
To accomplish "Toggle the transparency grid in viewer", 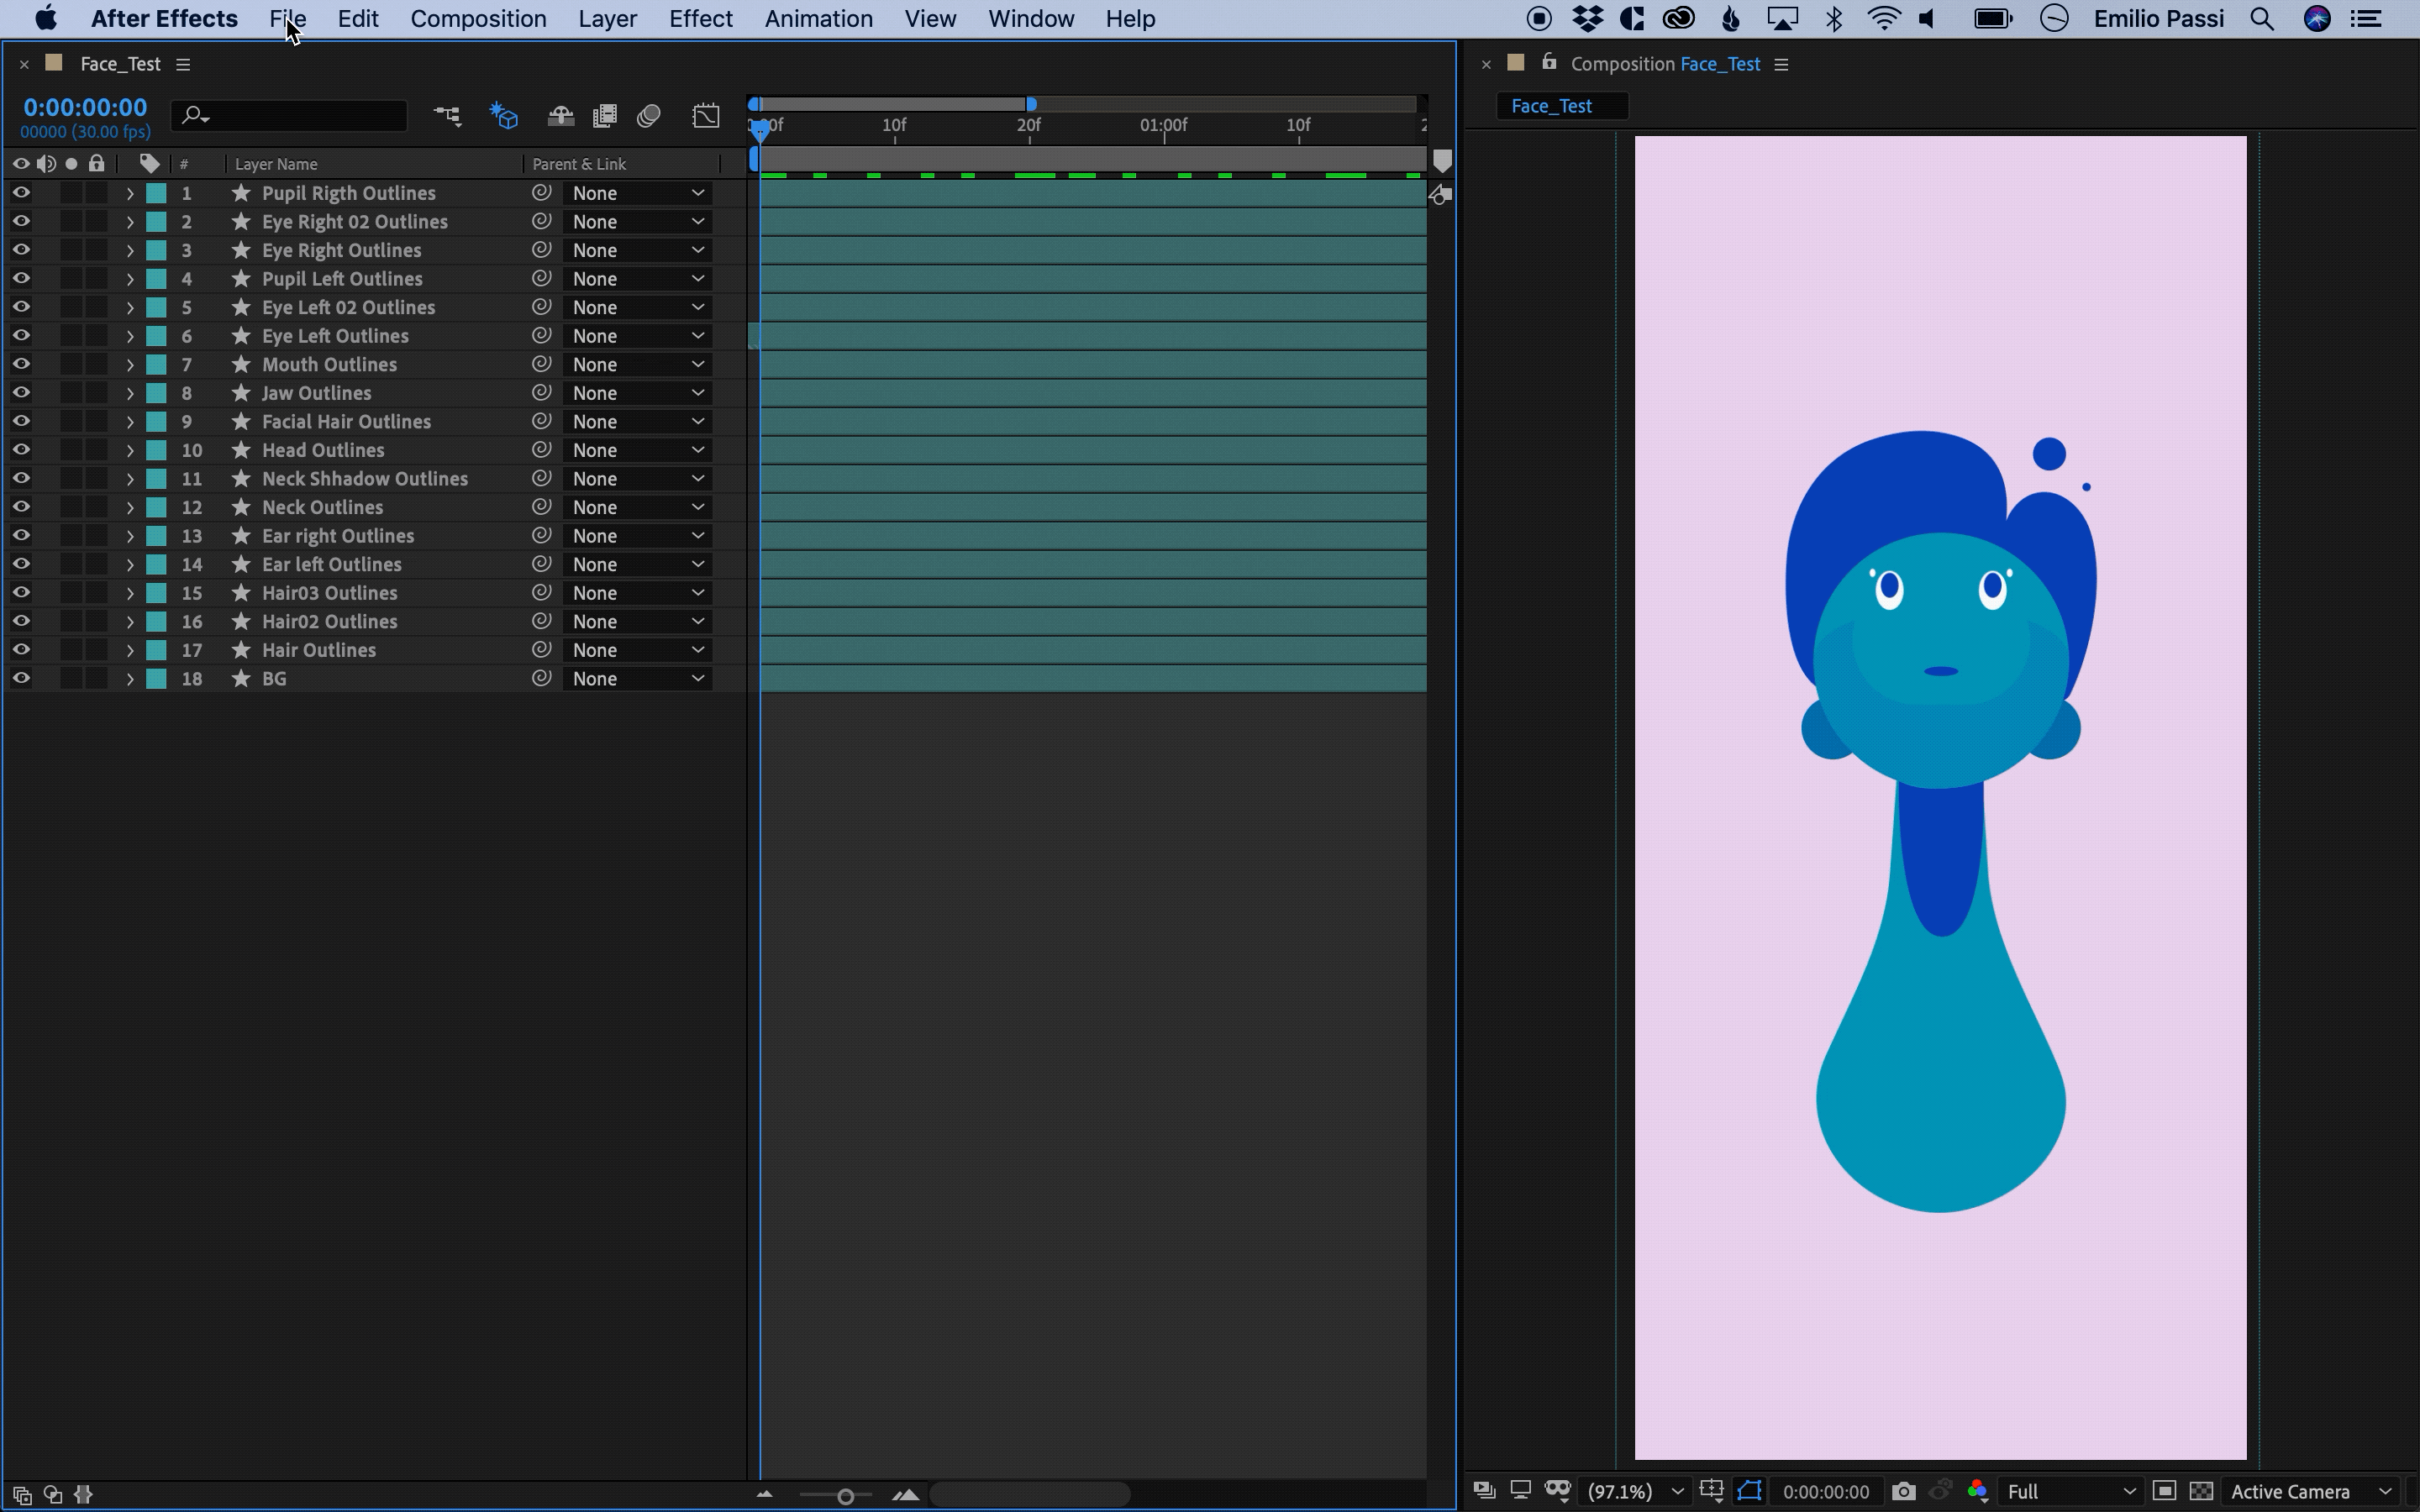I will coord(2201,1491).
